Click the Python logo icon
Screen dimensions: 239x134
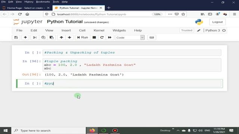[199, 22]
